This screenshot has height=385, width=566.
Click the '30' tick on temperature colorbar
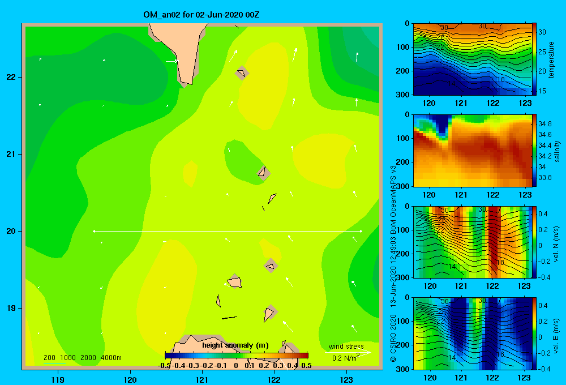tap(542, 32)
